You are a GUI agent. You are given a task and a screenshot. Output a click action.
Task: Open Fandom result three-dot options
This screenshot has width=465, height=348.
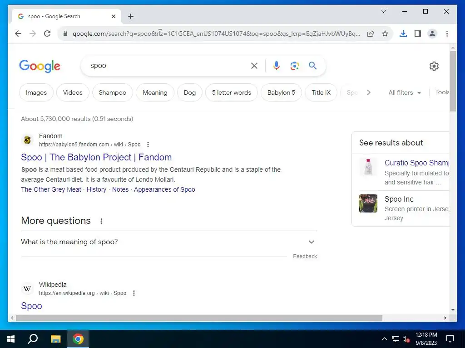148,145
